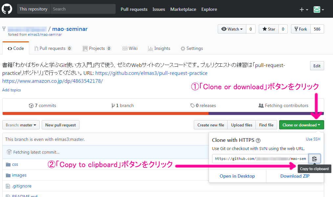Open the user avatar menu
This screenshot has height=197, width=333.
(x=319, y=10)
